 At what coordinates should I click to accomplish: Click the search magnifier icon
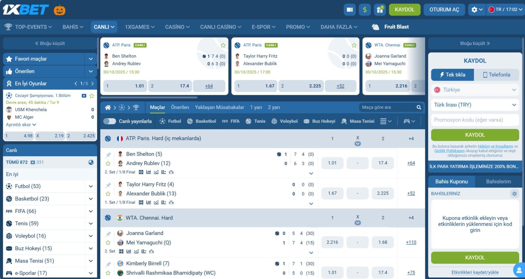(x=419, y=107)
